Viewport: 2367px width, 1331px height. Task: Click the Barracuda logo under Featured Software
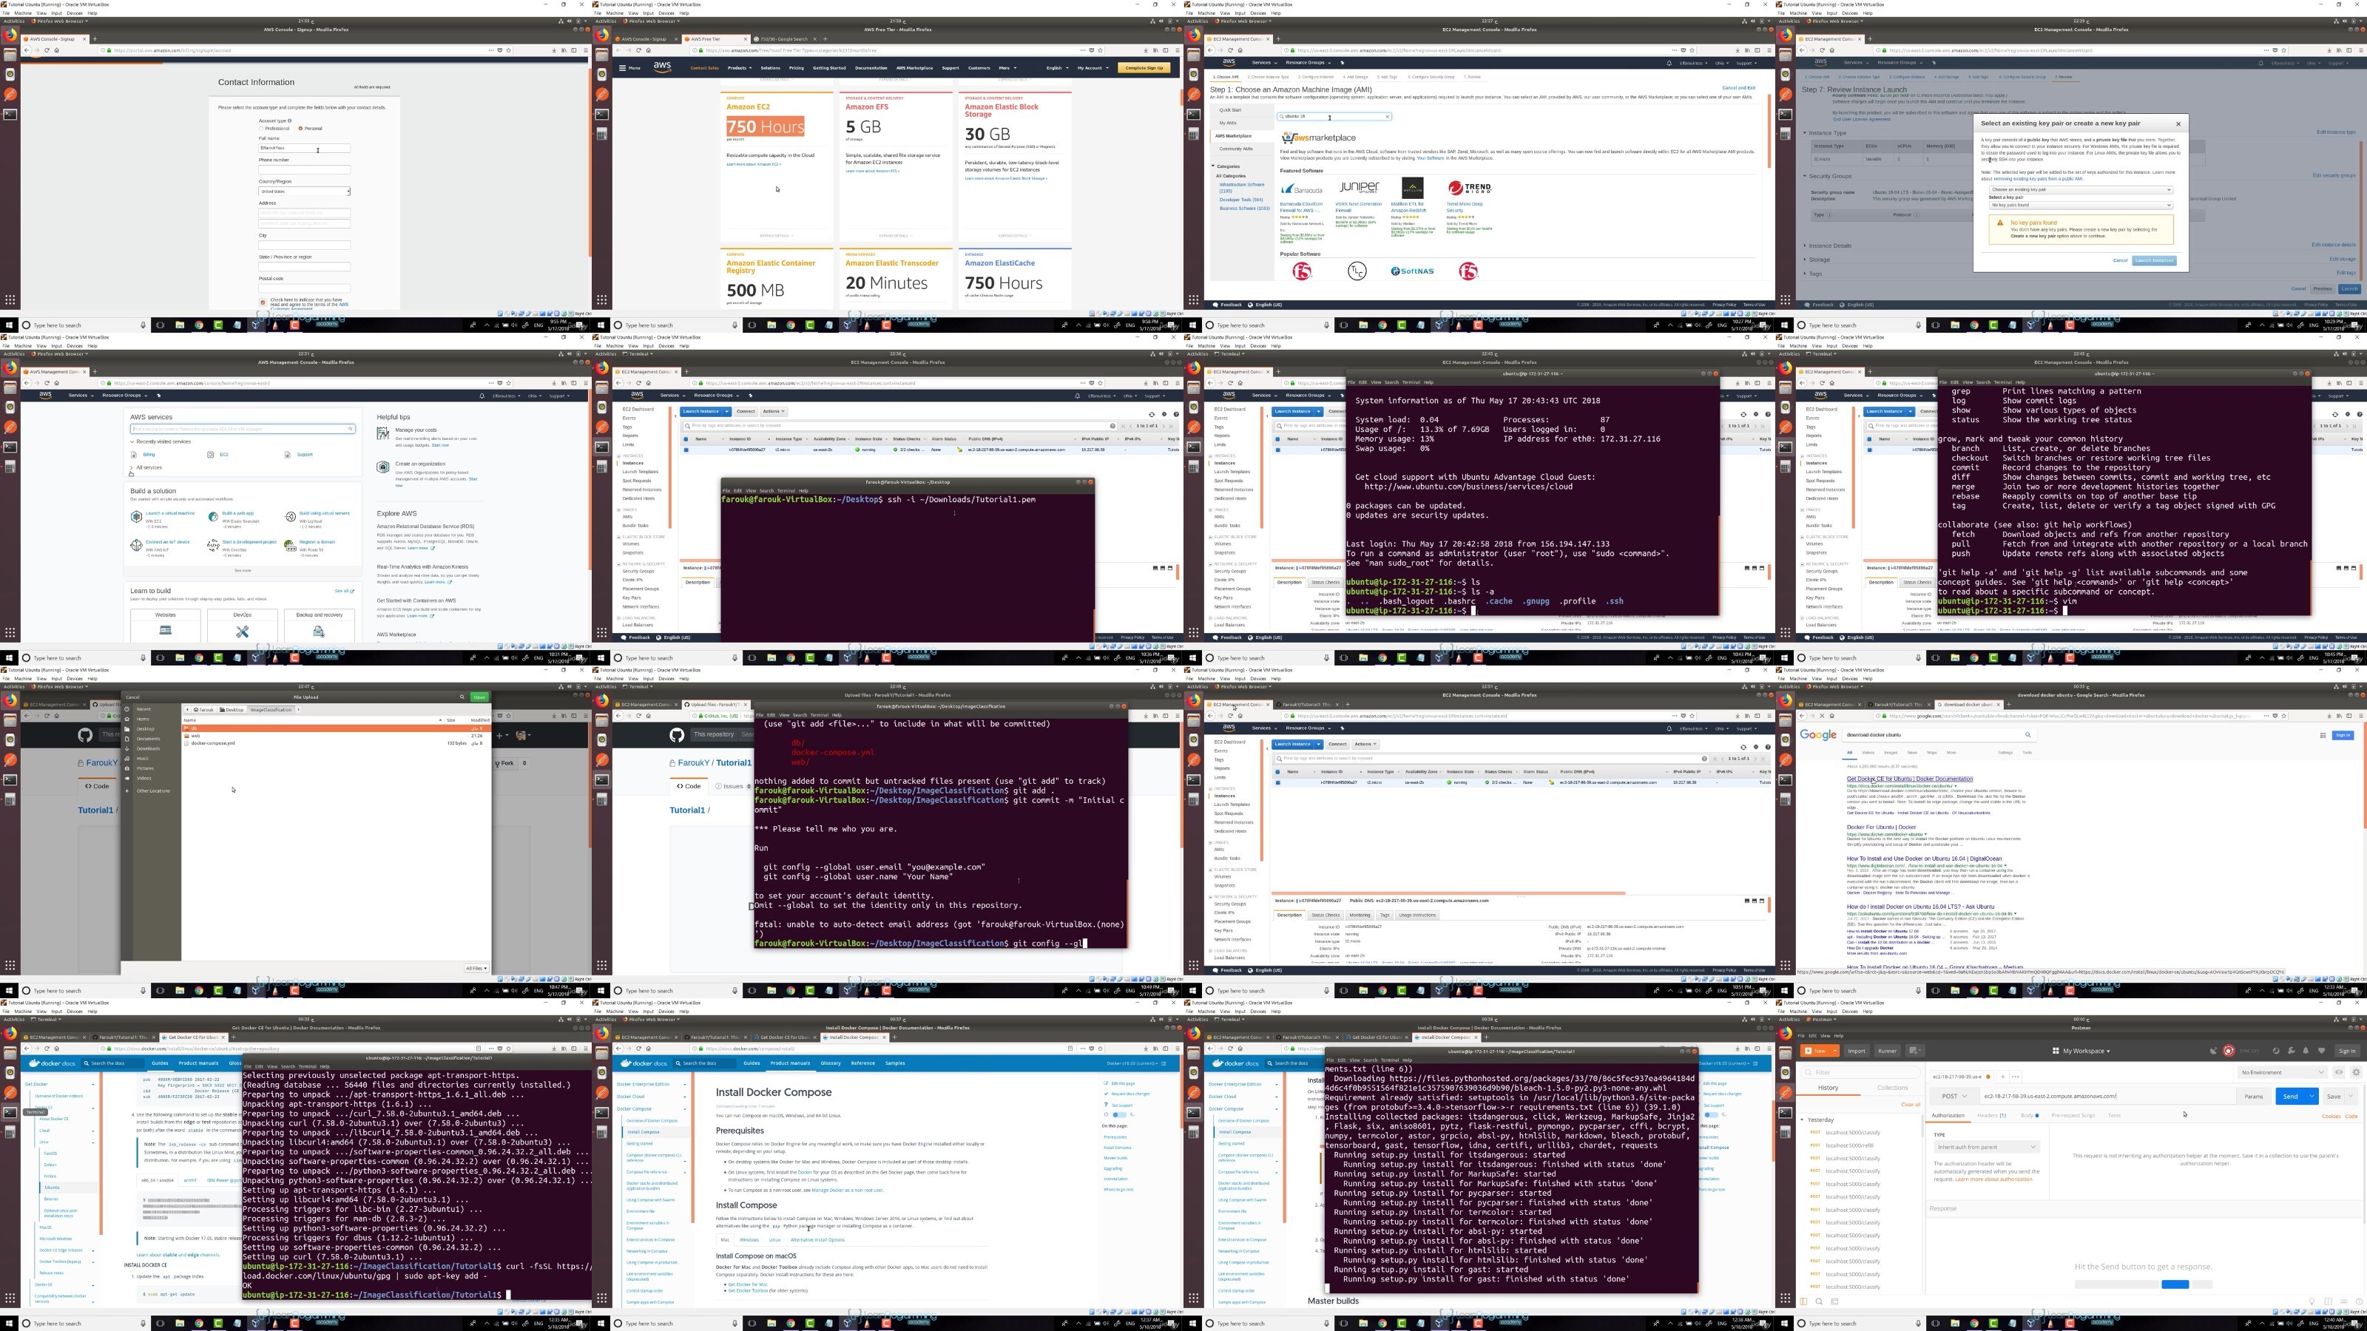pyautogui.click(x=1301, y=189)
